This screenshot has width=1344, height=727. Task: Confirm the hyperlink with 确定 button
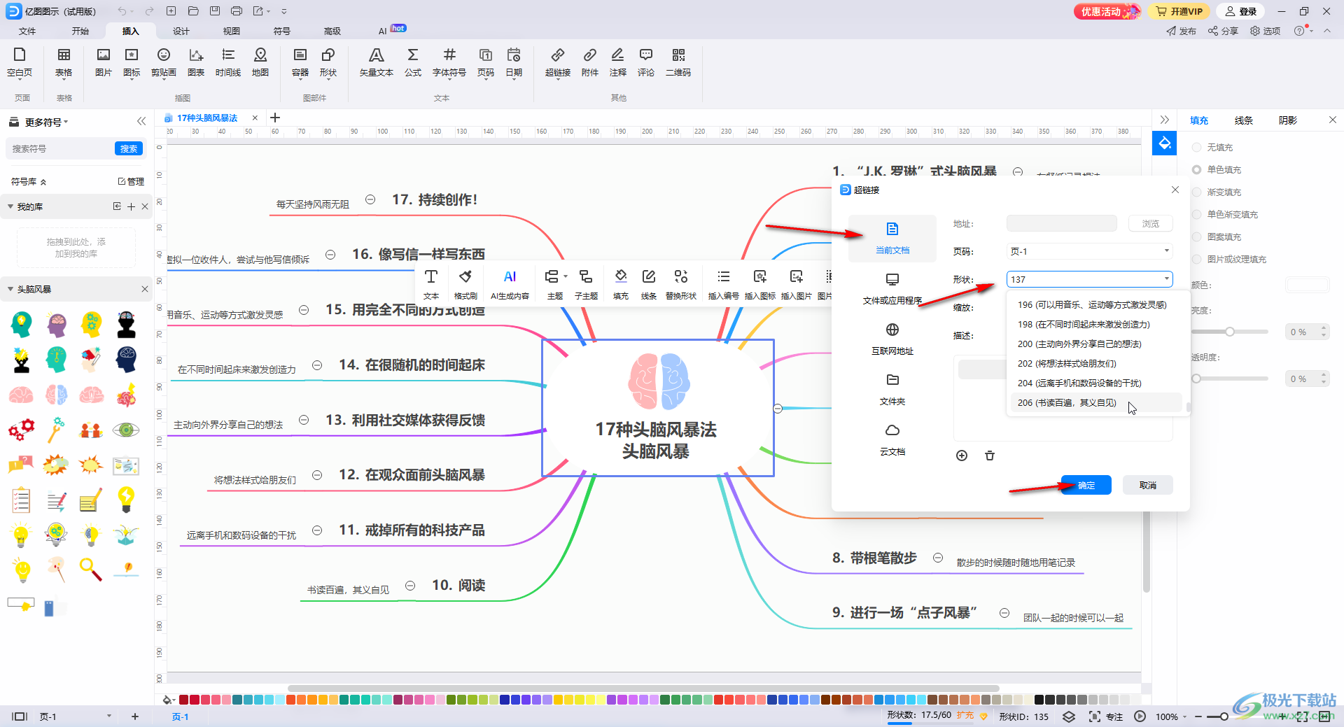[x=1086, y=485]
